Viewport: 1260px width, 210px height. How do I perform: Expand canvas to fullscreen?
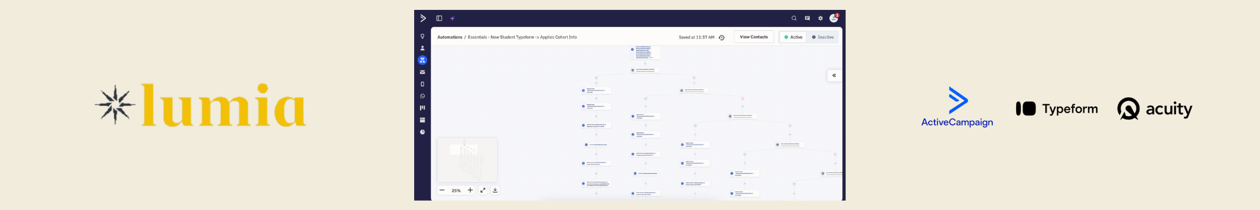[482, 190]
